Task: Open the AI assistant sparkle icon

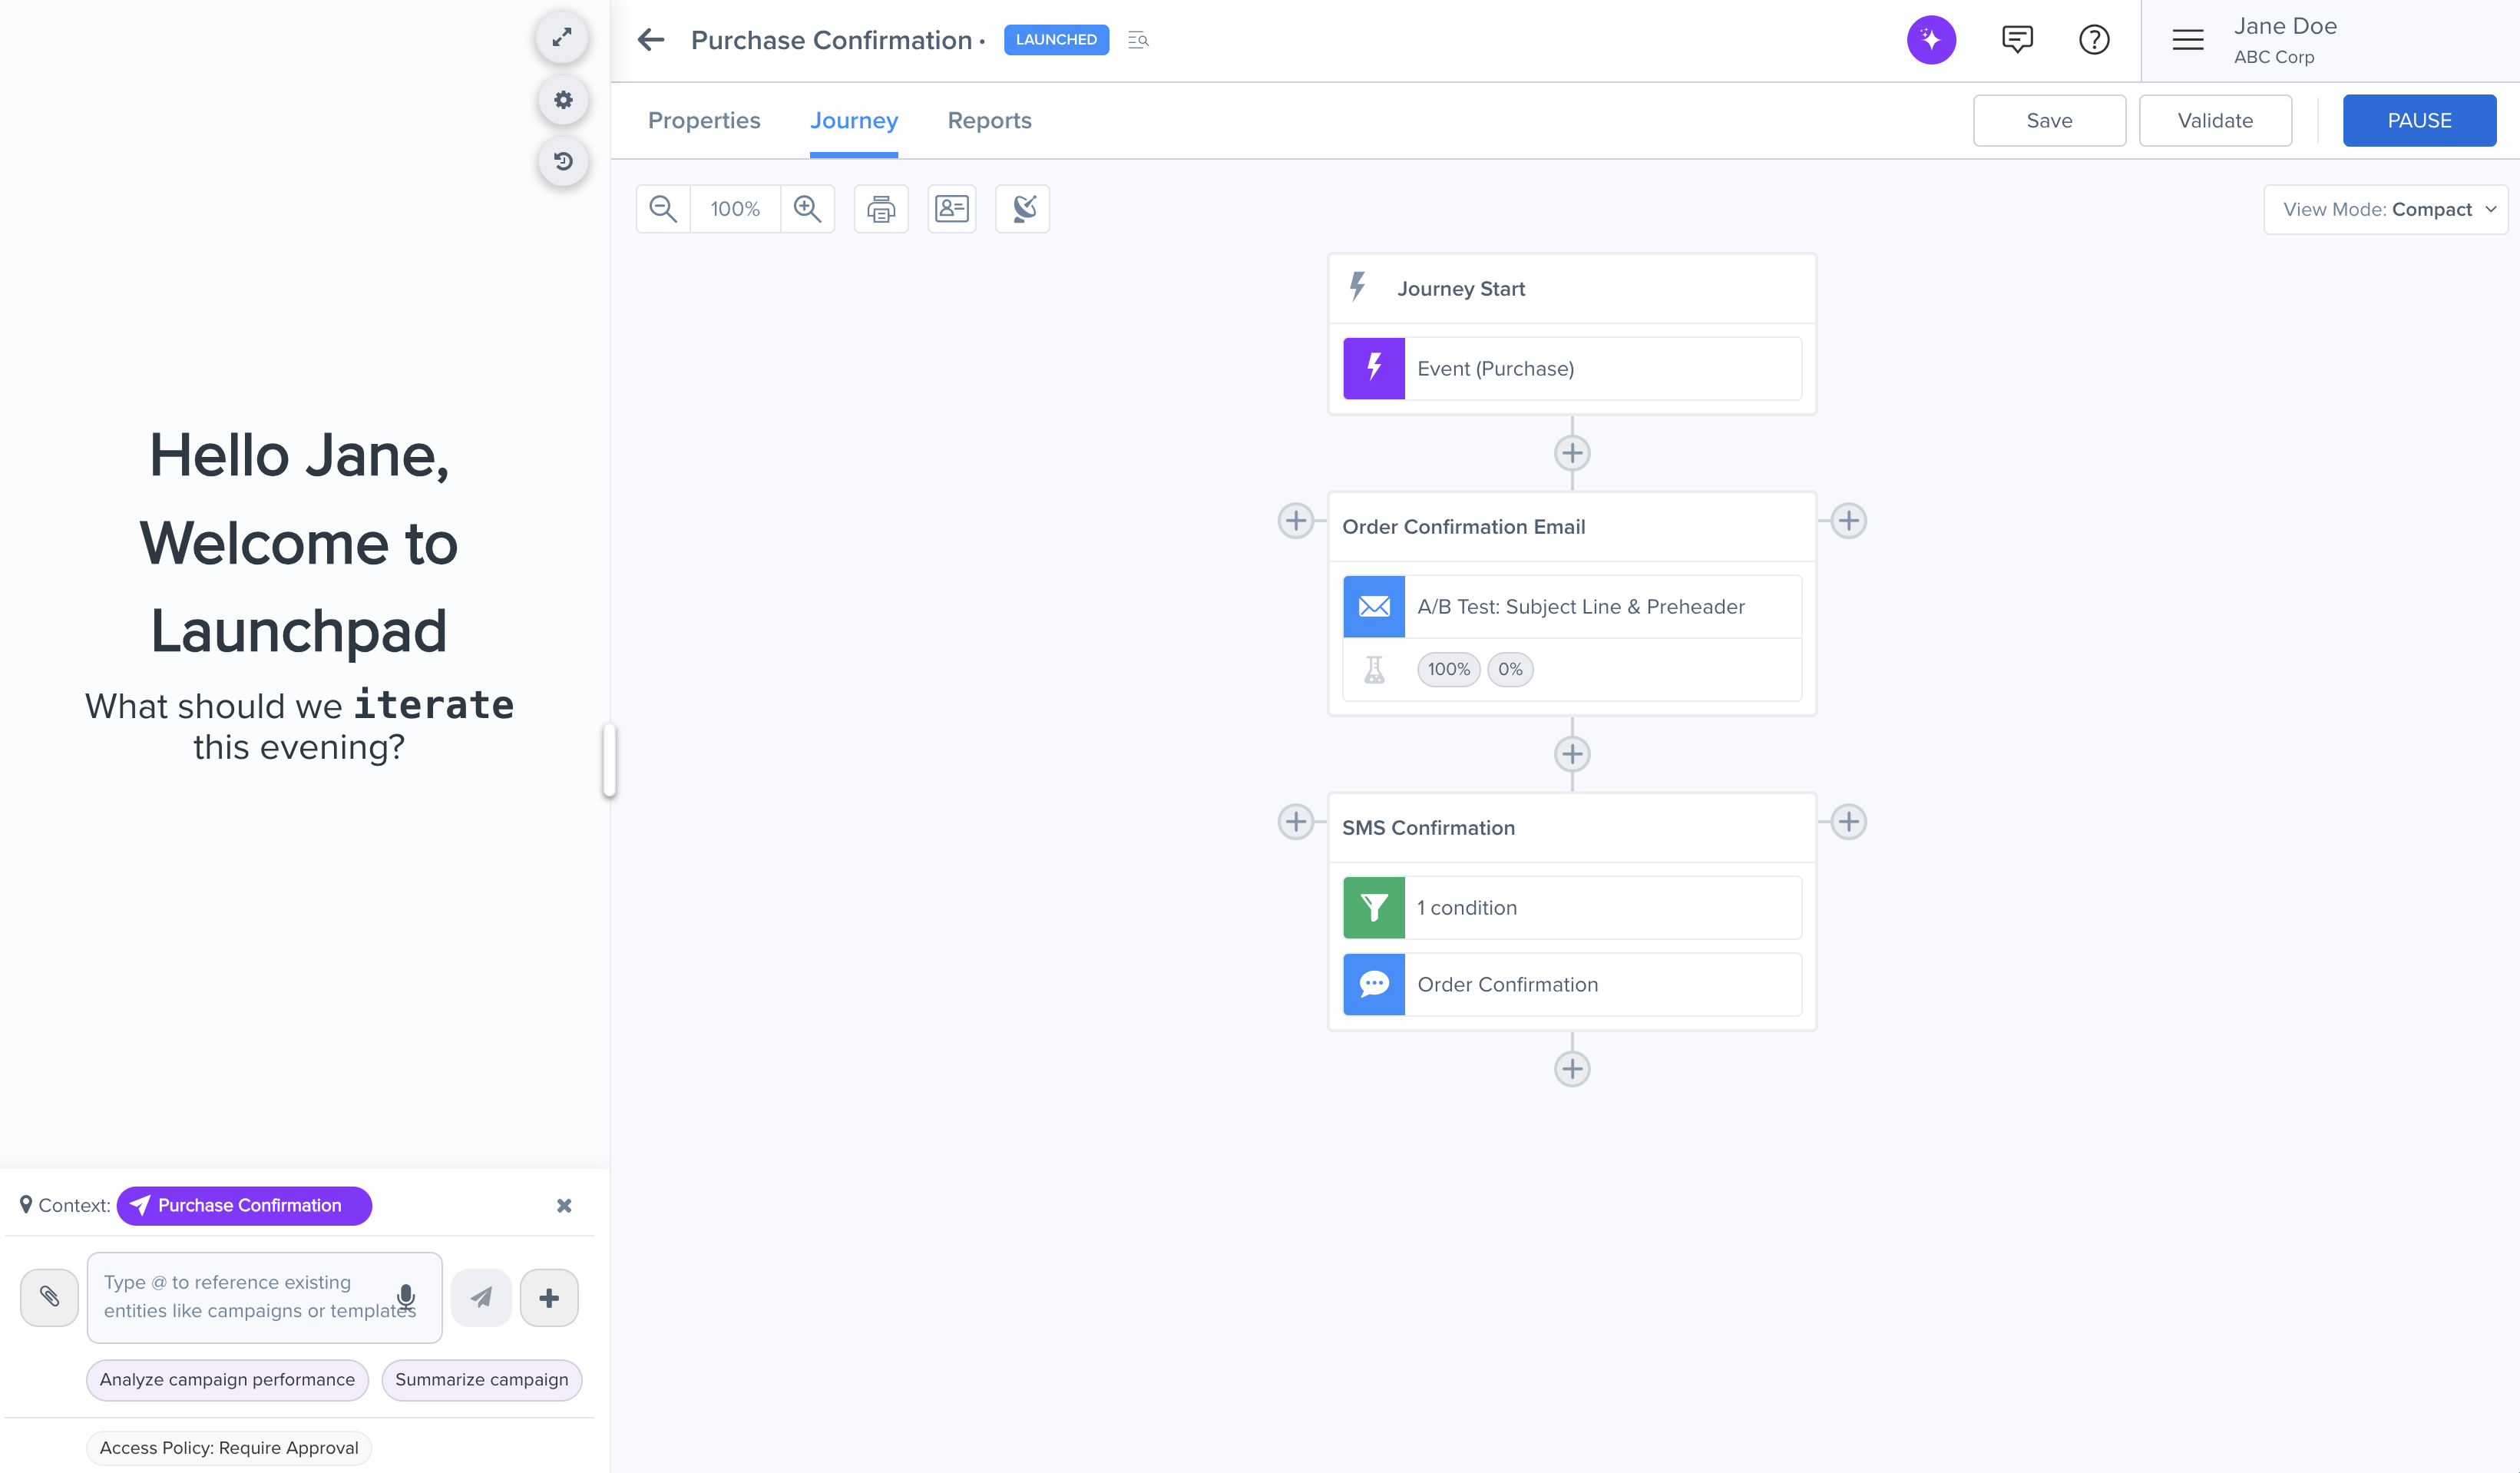Action: (x=1931, y=39)
